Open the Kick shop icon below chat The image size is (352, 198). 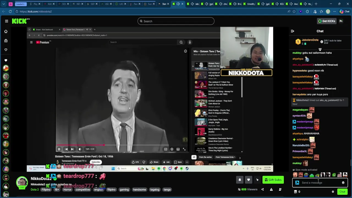click(x=296, y=192)
